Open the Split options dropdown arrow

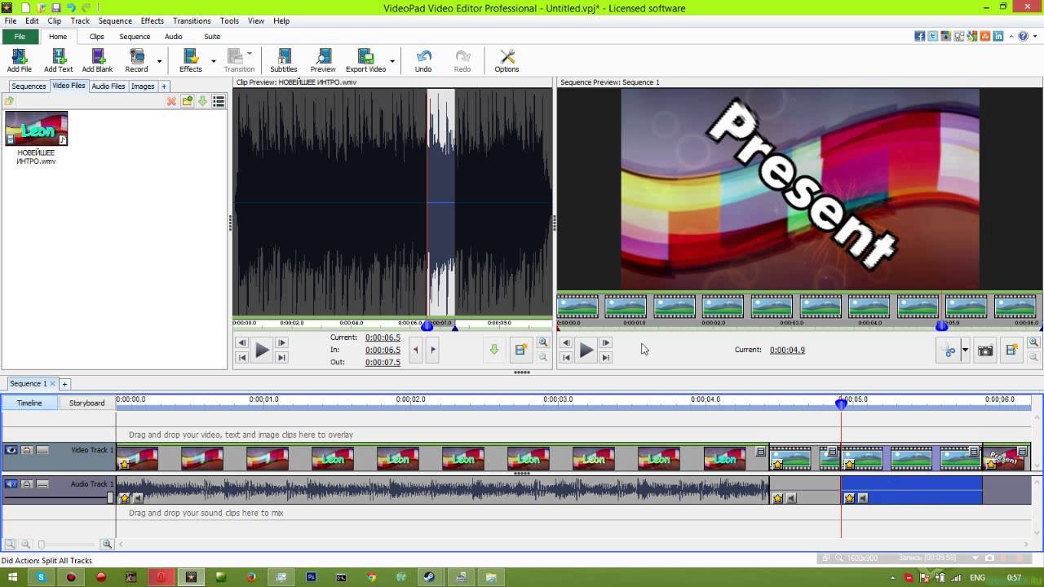coord(965,351)
